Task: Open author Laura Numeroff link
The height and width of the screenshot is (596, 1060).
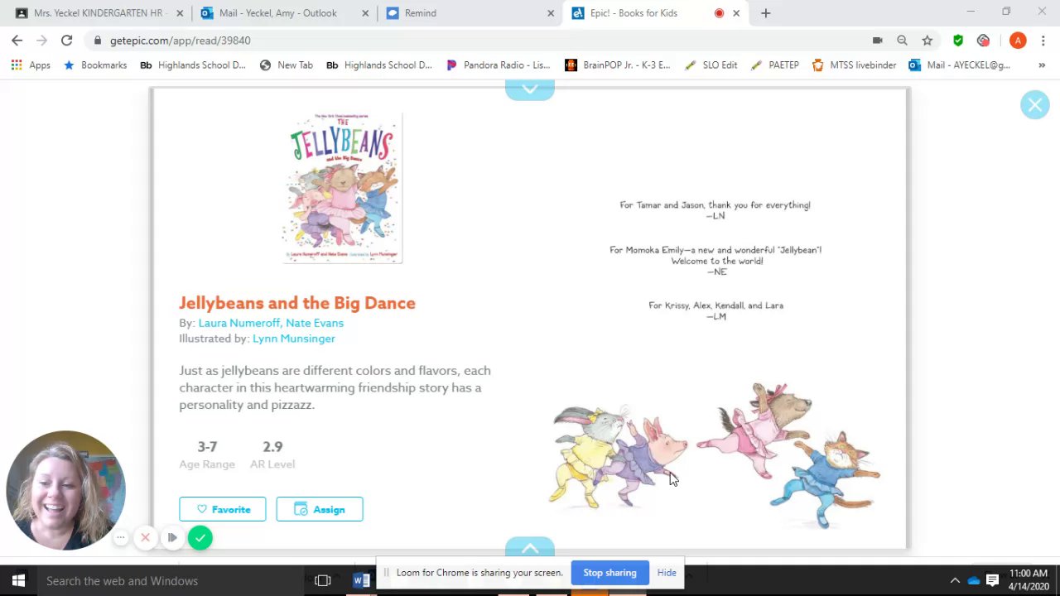Action: pos(238,323)
